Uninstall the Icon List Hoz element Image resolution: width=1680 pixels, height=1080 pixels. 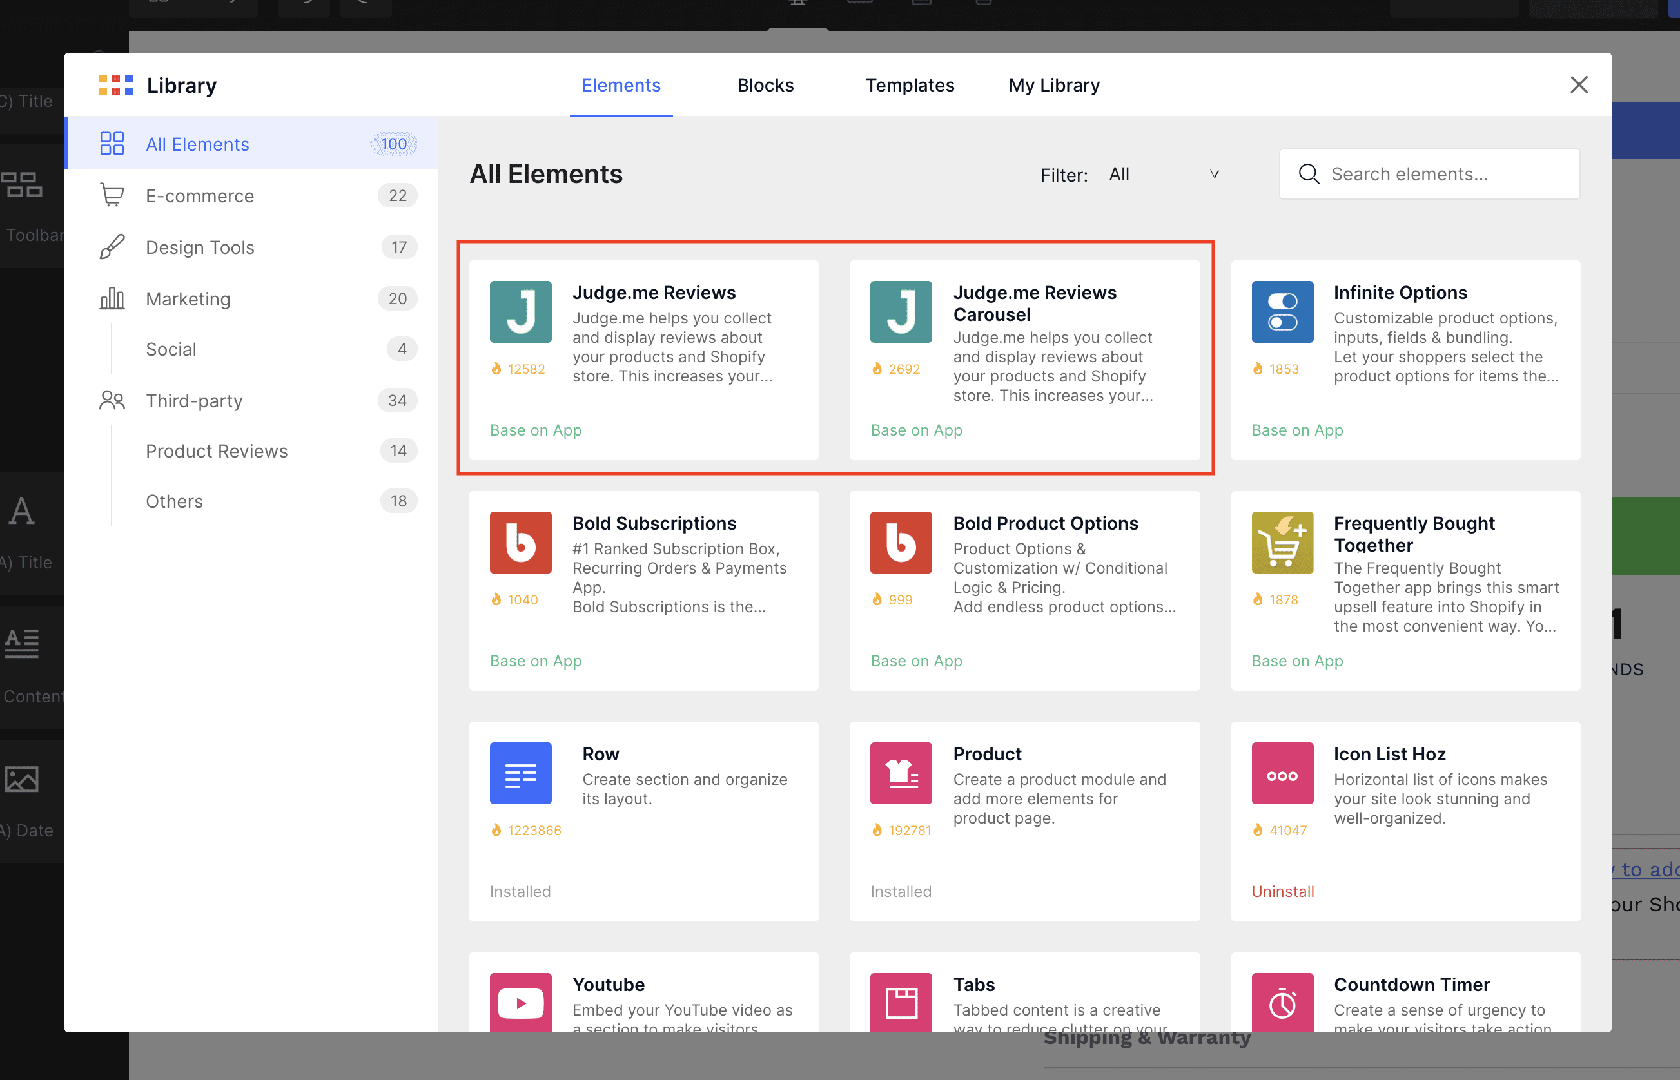[1282, 891]
